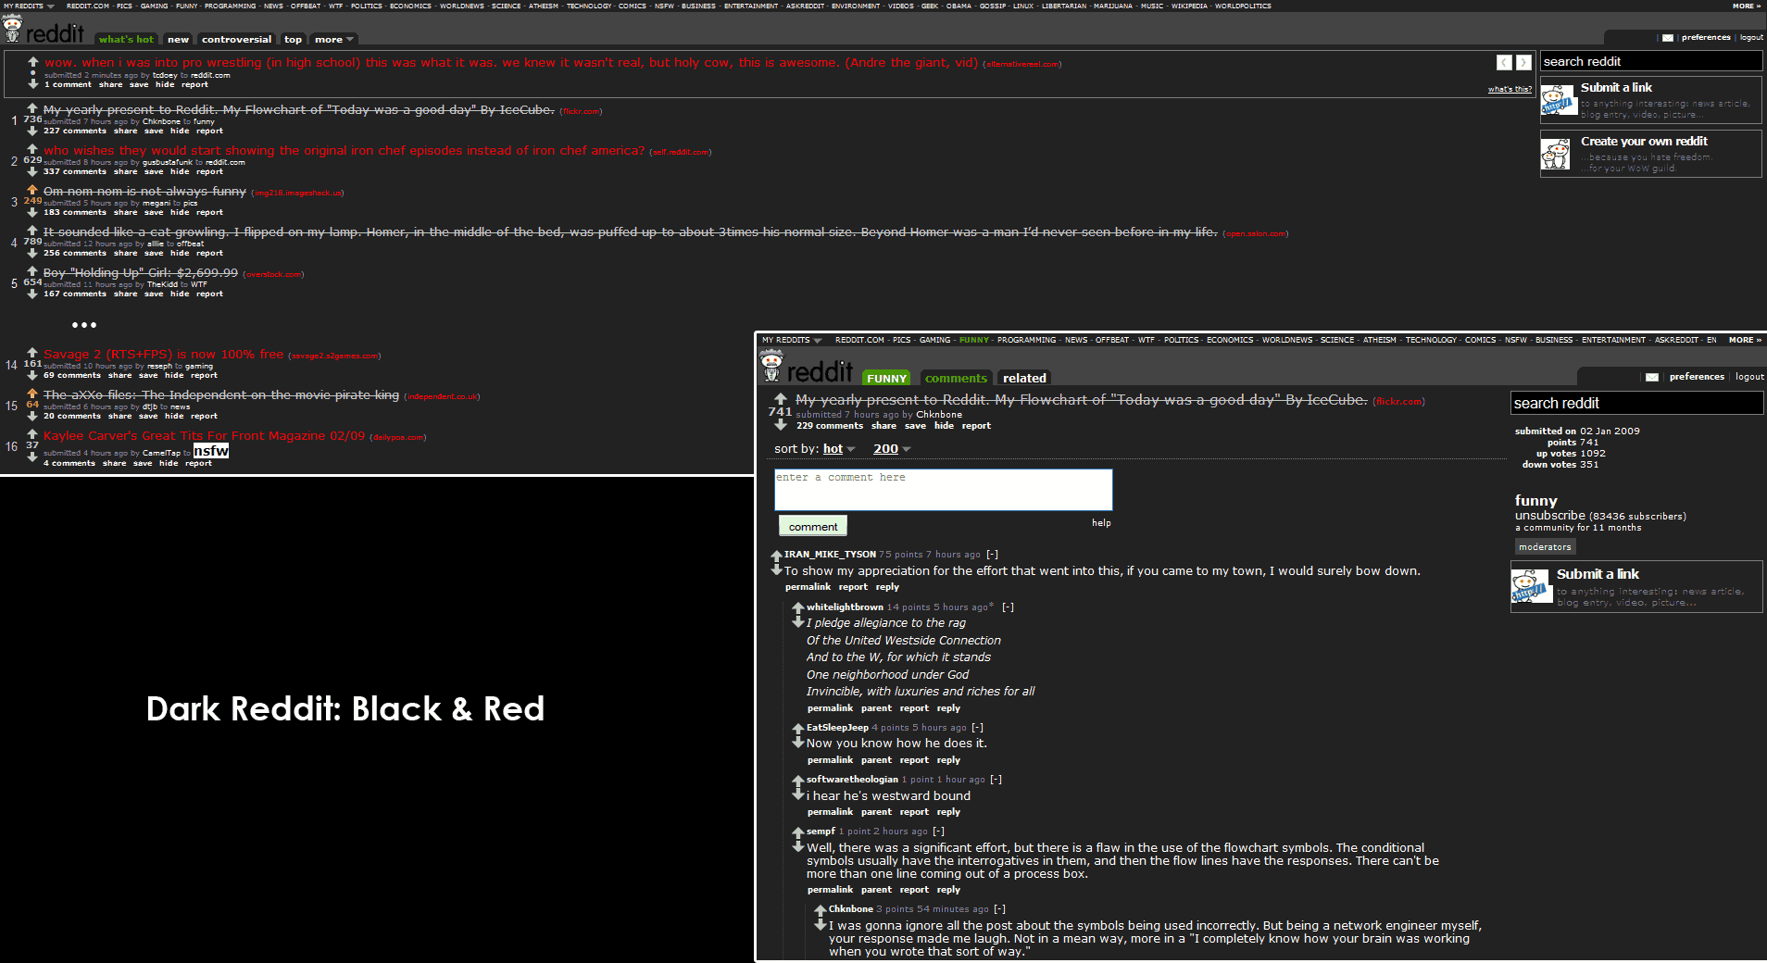Open MY REDDITS dropdown on the left page

pyautogui.click(x=29, y=6)
